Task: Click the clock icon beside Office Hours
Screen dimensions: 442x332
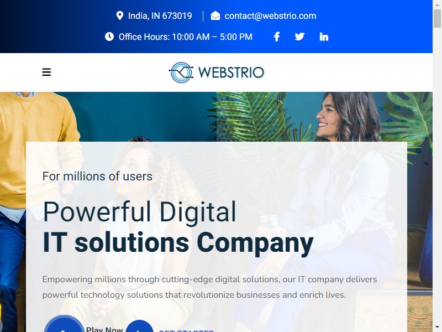Action: [109, 37]
